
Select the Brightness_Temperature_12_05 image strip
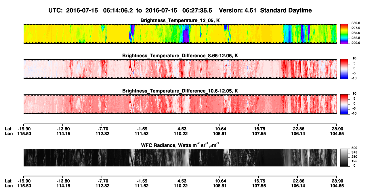tap(180, 34)
